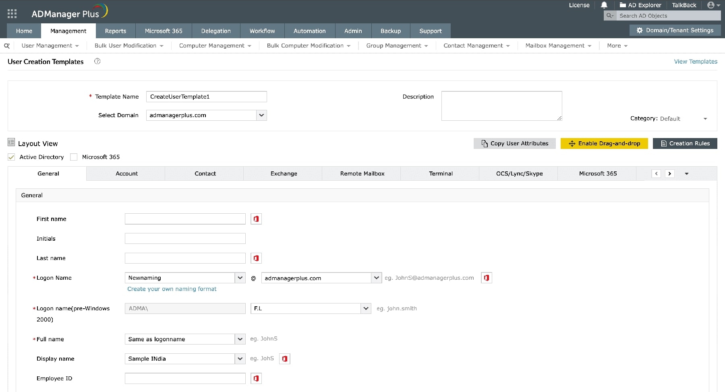This screenshot has width=725, height=392.
Task: Click the Enable Drag-and-drop yellow button
Action: coord(604,143)
